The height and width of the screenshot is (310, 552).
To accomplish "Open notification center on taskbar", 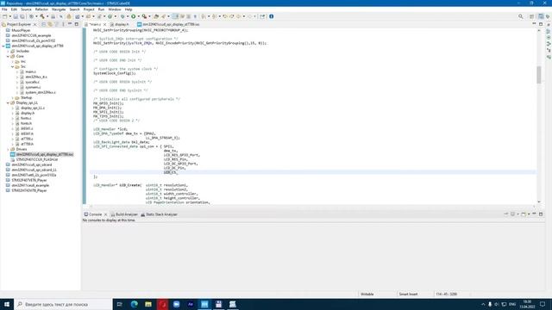I will point(543,304).
